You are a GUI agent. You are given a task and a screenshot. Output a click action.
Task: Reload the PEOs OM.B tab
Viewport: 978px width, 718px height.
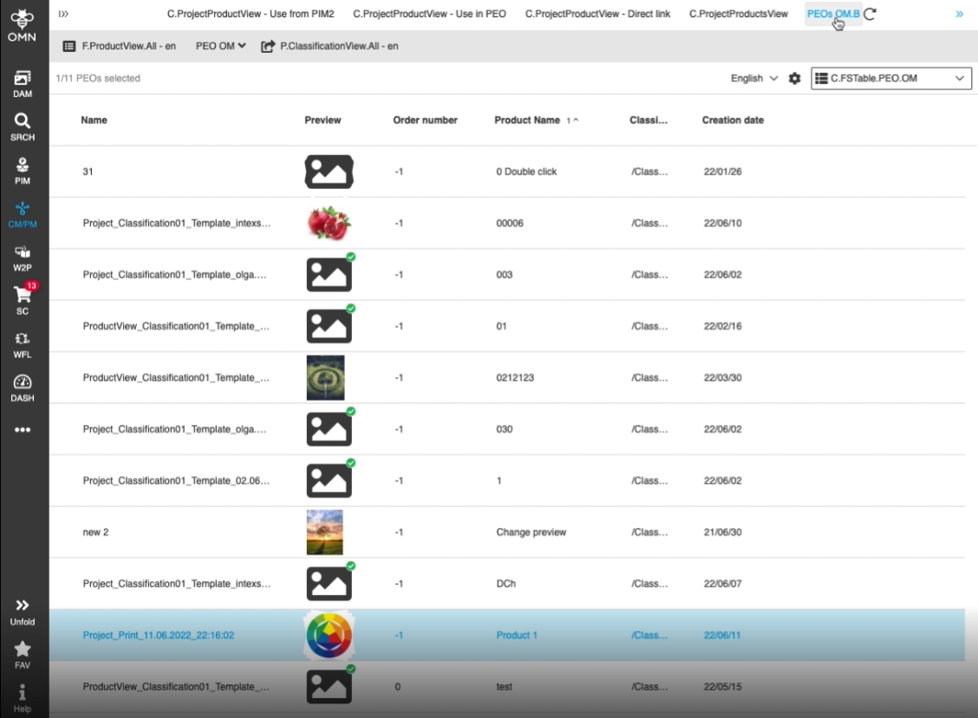pos(870,14)
